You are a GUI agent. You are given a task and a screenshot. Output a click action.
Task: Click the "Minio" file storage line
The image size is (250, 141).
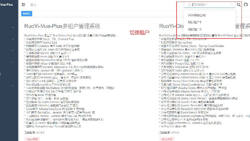tap(40, 95)
